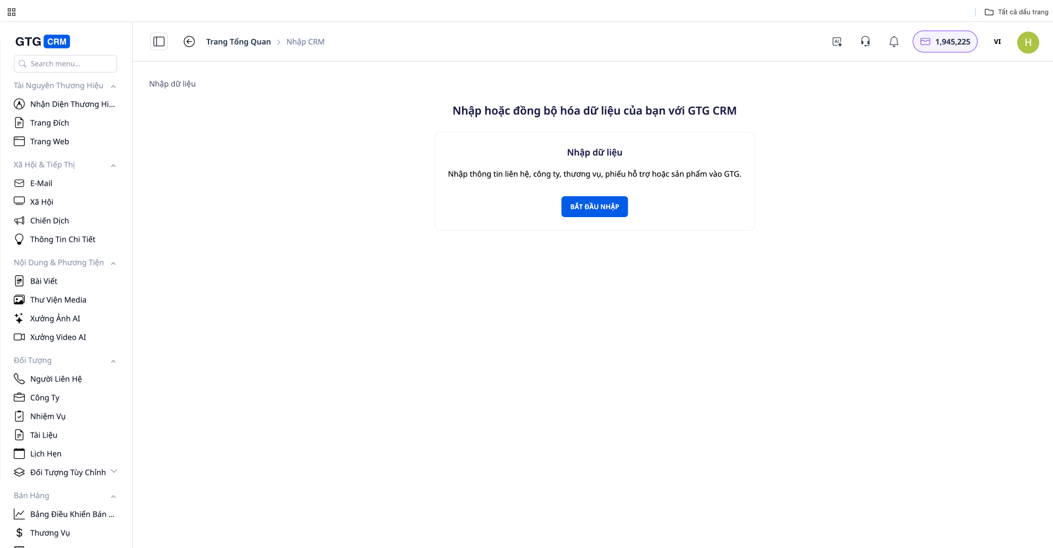Collapse the Xã Hội & Tiếp Thị section

point(113,165)
